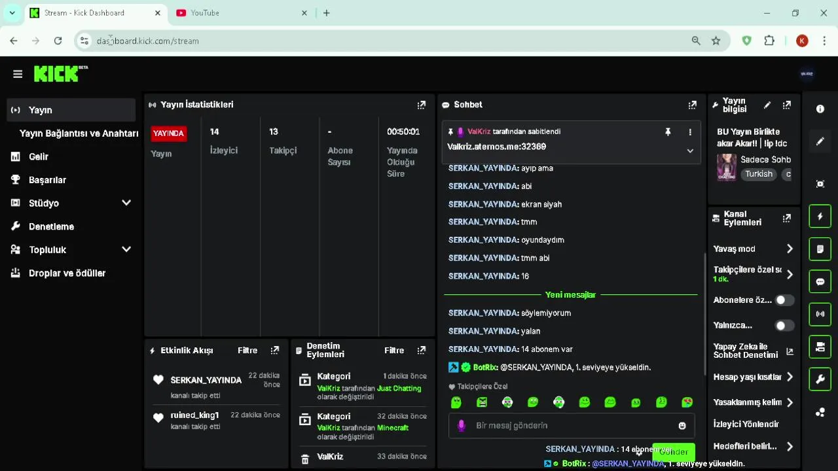Insert the heart-eyes green emote

click(687, 402)
